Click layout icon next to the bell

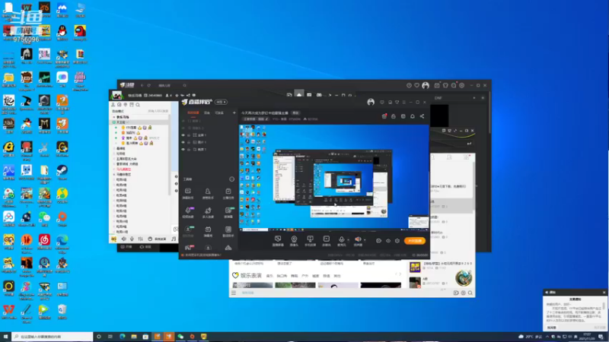403,116
